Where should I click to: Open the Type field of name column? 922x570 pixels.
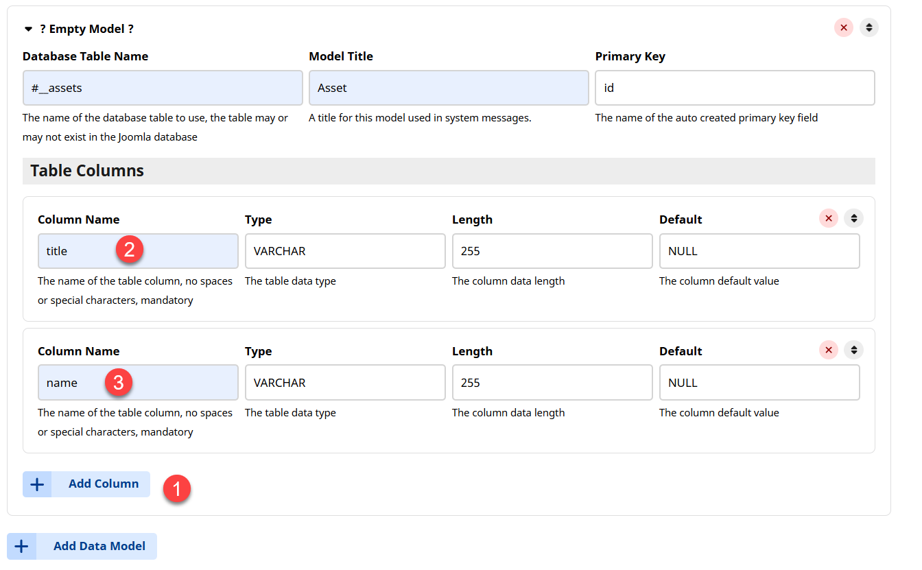coord(345,383)
